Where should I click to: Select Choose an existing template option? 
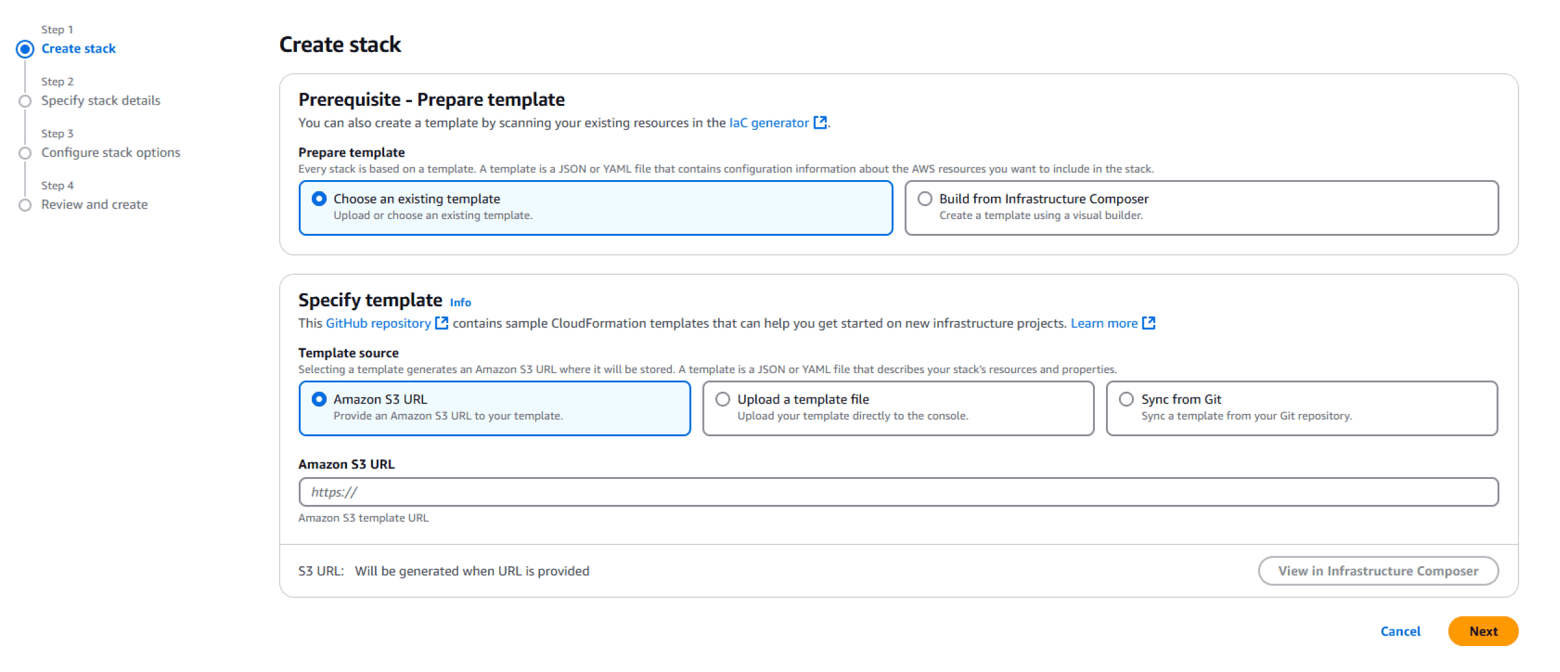319,199
